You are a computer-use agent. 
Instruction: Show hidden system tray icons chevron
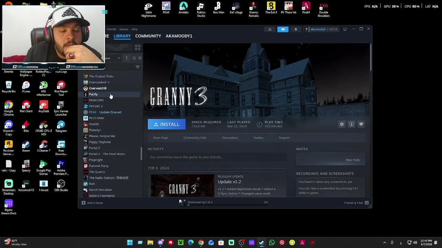click(x=385, y=243)
